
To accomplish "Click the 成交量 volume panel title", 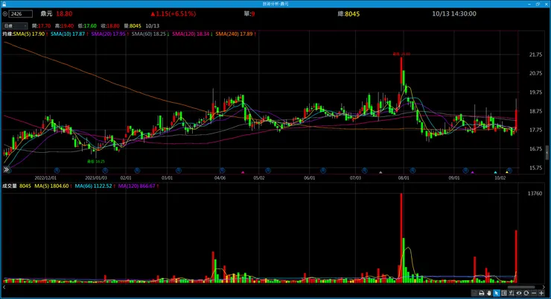I will click(10, 186).
